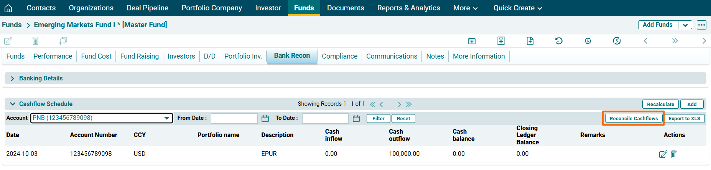The image size is (711, 170).
Task: Open the Fund Raising tab
Action: pos(139,56)
